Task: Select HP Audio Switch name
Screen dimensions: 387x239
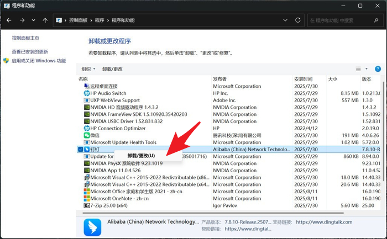Action: click(108, 93)
